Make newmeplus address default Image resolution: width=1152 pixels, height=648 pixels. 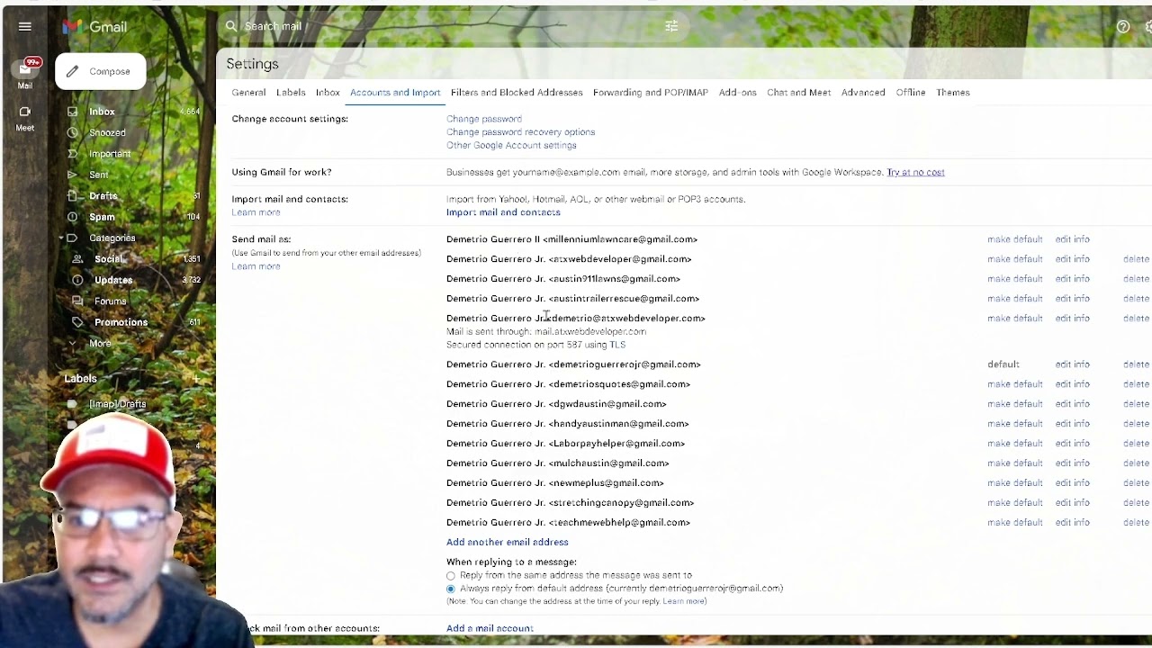click(1014, 483)
